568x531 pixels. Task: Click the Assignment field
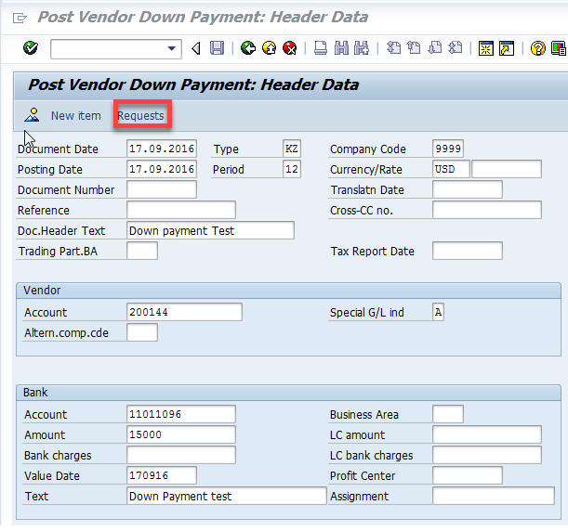click(x=494, y=496)
